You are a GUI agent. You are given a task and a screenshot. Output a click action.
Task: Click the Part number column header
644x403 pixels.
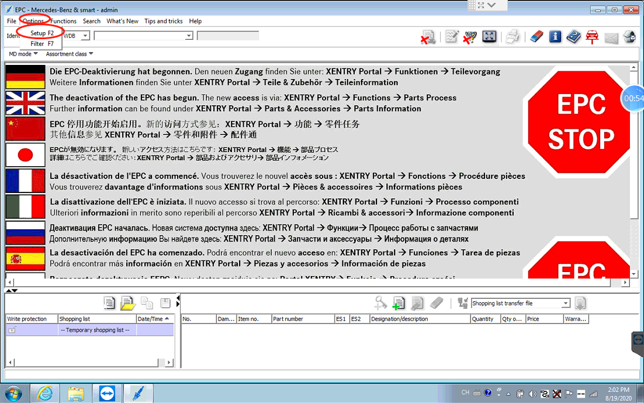tap(303, 319)
